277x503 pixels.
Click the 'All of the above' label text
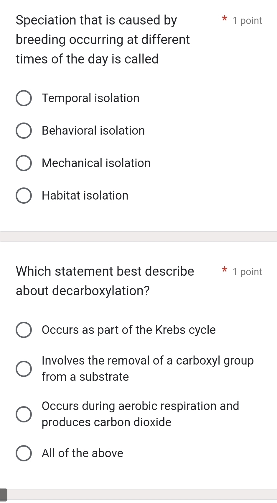(82, 453)
